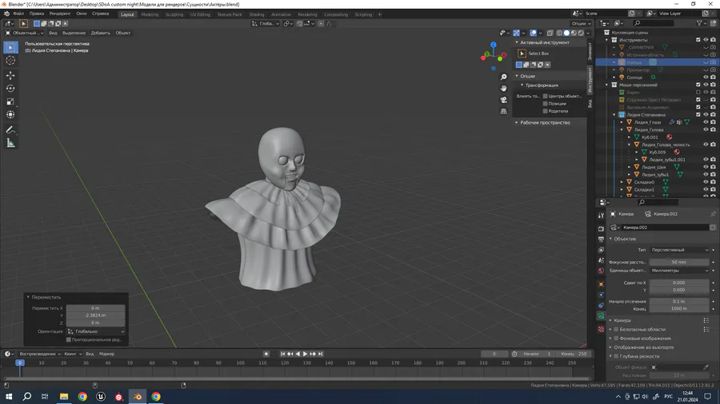The width and height of the screenshot is (720, 404).
Task: Jump to the timeline end frame button
Action: 321,354
